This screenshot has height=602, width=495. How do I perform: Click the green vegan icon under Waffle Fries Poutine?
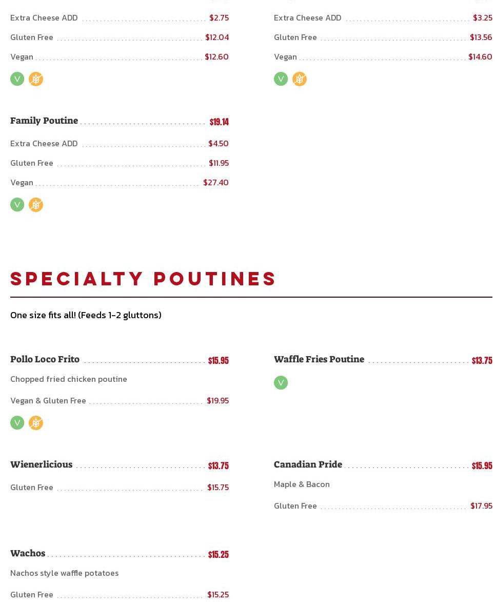(x=281, y=383)
